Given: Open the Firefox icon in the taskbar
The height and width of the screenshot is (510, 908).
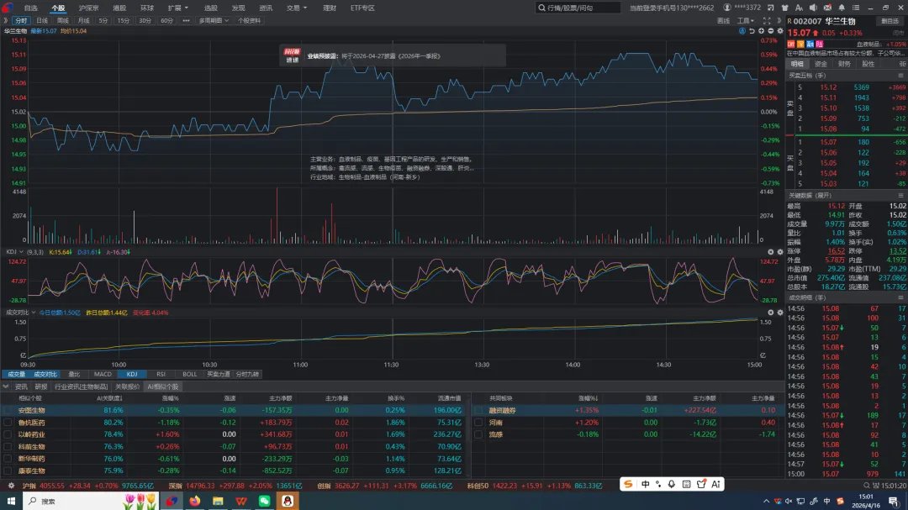Looking at the screenshot, I should point(195,501).
